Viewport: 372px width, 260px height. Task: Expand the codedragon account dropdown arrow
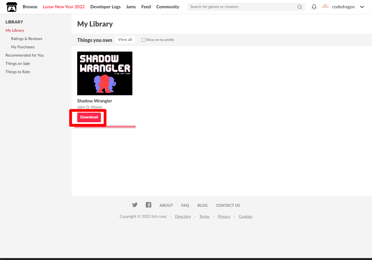coord(362,7)
